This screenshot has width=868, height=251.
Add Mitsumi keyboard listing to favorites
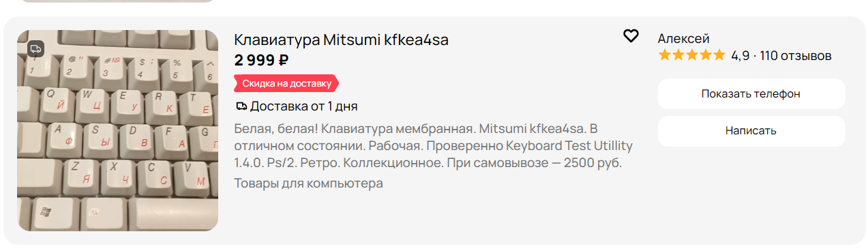(631, 36)
